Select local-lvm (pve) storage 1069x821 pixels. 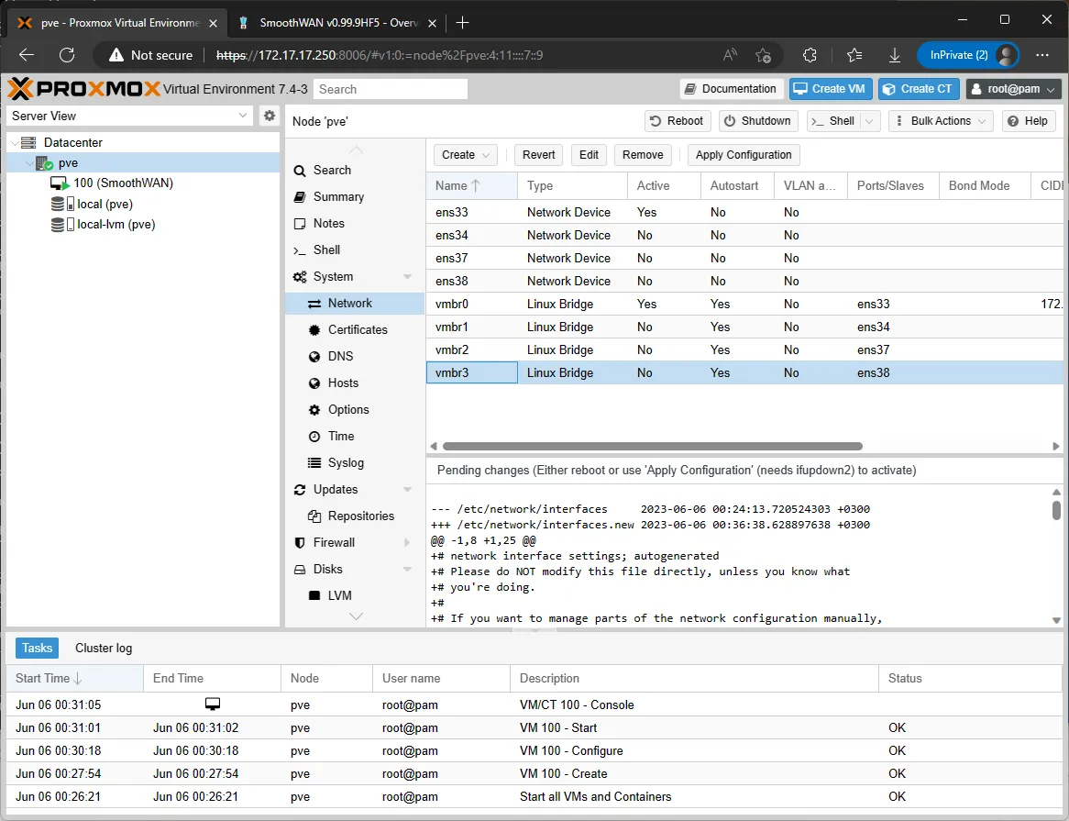coord(116,225)
